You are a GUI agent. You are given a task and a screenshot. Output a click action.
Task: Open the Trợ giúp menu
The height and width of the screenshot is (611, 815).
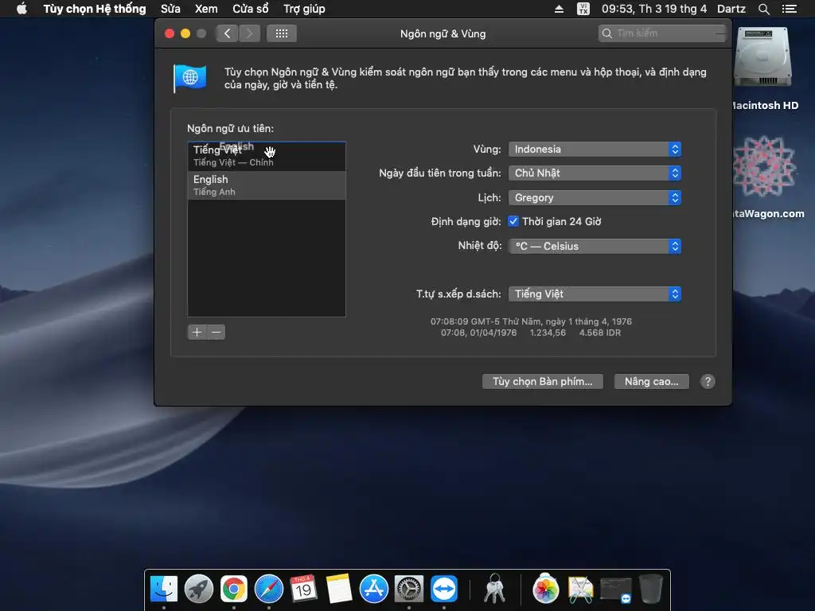(304, 9)
